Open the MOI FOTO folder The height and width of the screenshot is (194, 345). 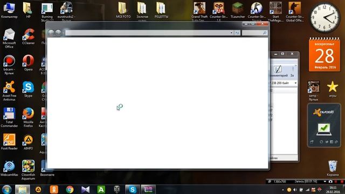(123, 10)
